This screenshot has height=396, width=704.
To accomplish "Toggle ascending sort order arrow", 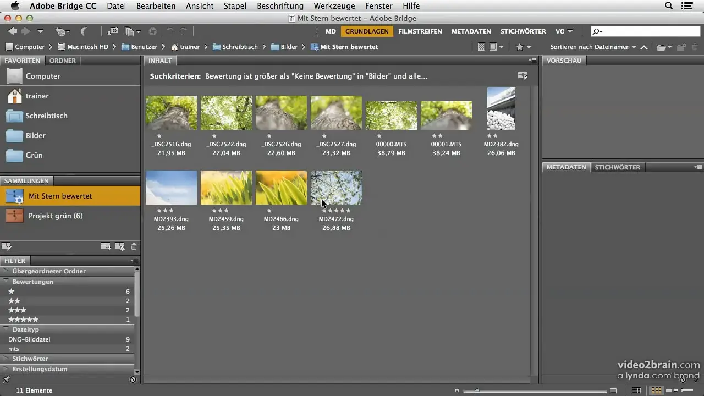I will pyautogui.click(x=644, y=47).
